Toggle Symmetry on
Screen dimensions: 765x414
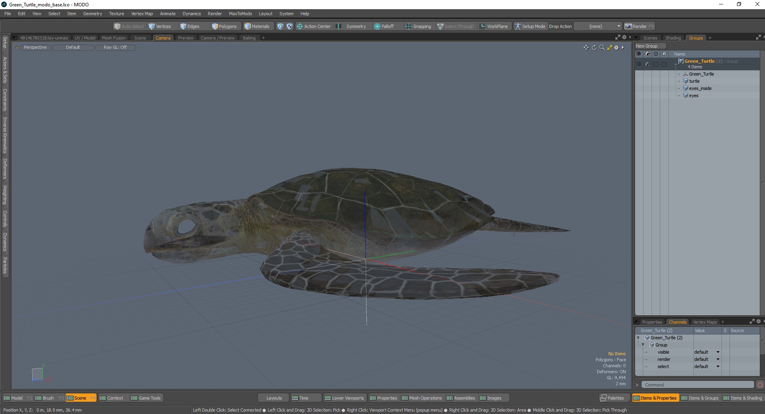(x=352, y=26)
